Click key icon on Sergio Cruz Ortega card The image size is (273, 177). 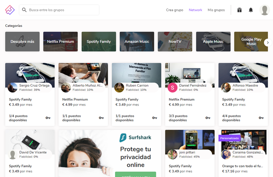coord(48,118)
